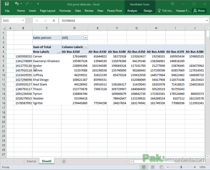Open the Sales person (All) filter dropdown

[86, 38]
